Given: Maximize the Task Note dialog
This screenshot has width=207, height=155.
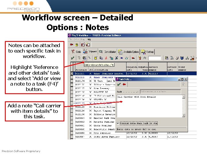Looking at the screenshot, I should 182,79.
